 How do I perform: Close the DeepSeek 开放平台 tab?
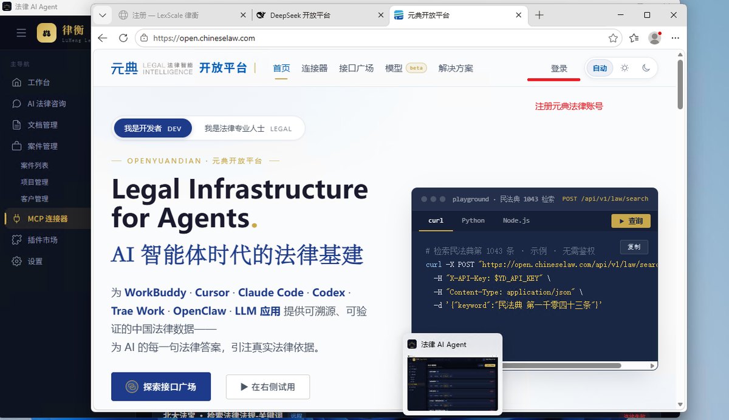381,15
